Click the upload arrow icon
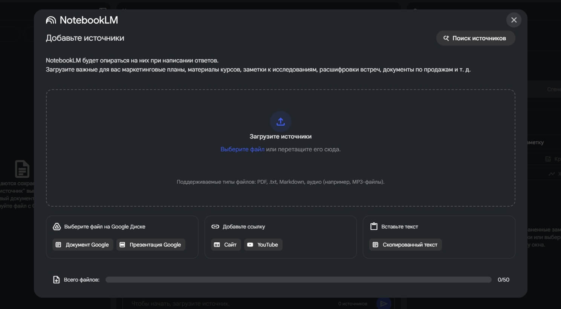The width and height of the screenshot is (561, 309). 281,122
